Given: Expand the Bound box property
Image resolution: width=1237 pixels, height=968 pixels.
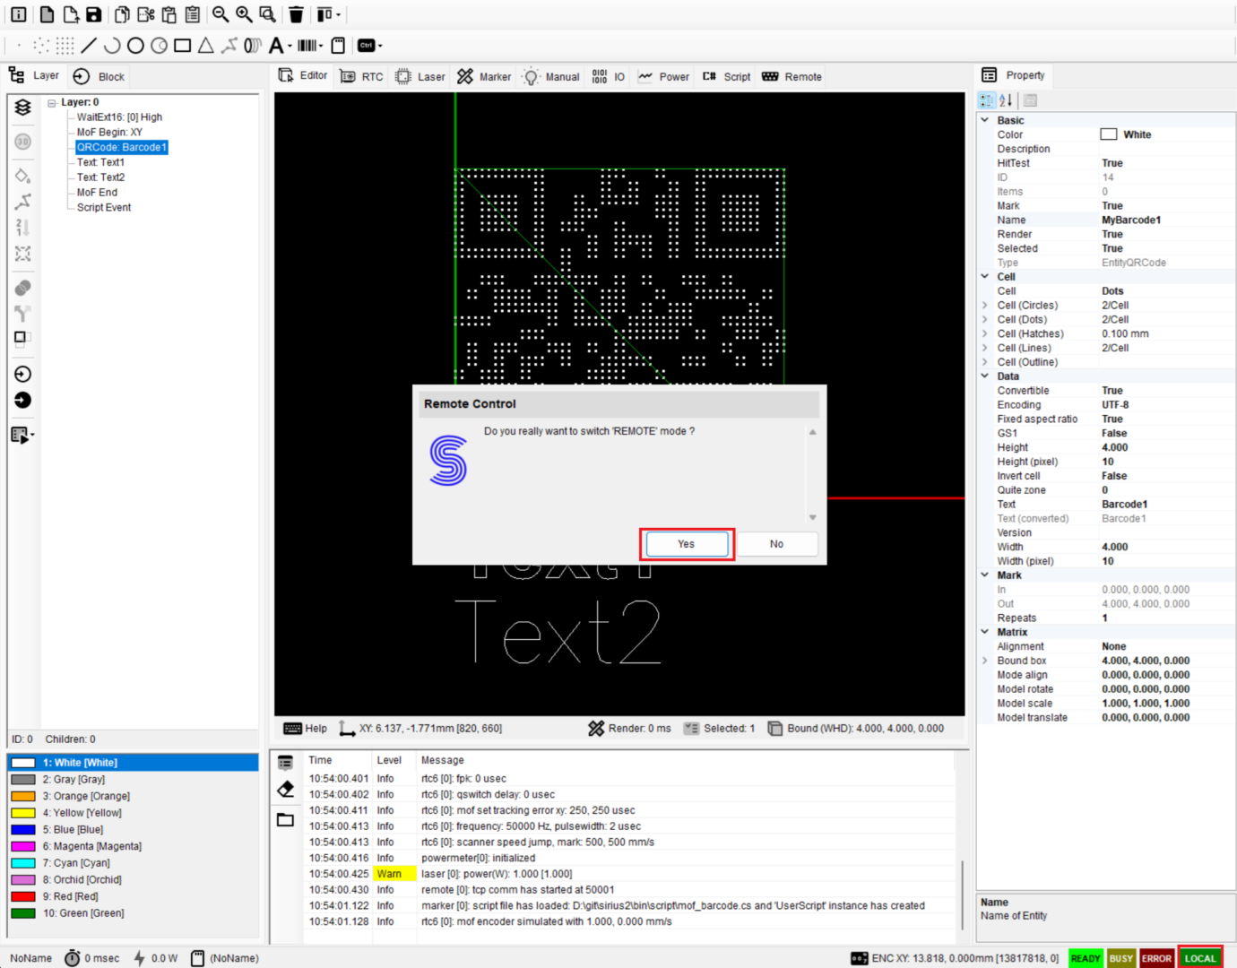Looking at the screenshot, I should (985, 661).
